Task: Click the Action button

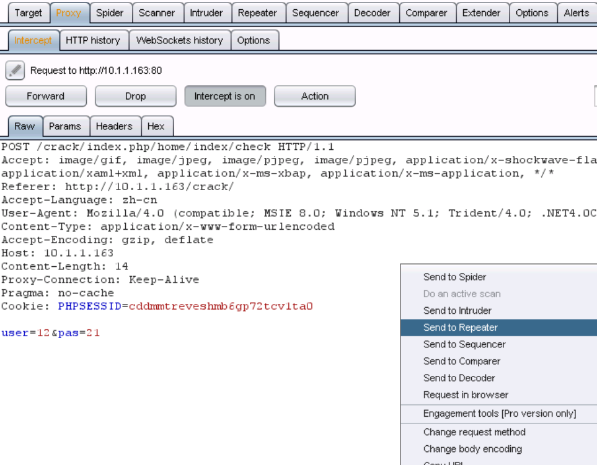Action: [x=315, y=96]
